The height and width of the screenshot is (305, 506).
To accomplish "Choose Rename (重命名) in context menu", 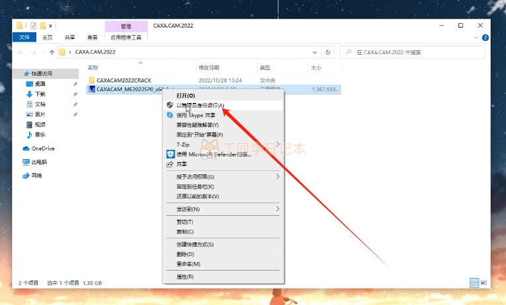I will [x=223, y=264].
